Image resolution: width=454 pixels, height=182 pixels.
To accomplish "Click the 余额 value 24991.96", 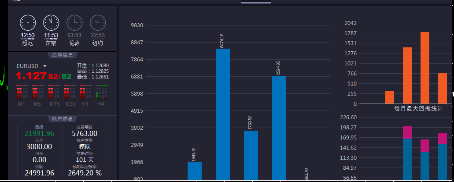I will [39, 173].
